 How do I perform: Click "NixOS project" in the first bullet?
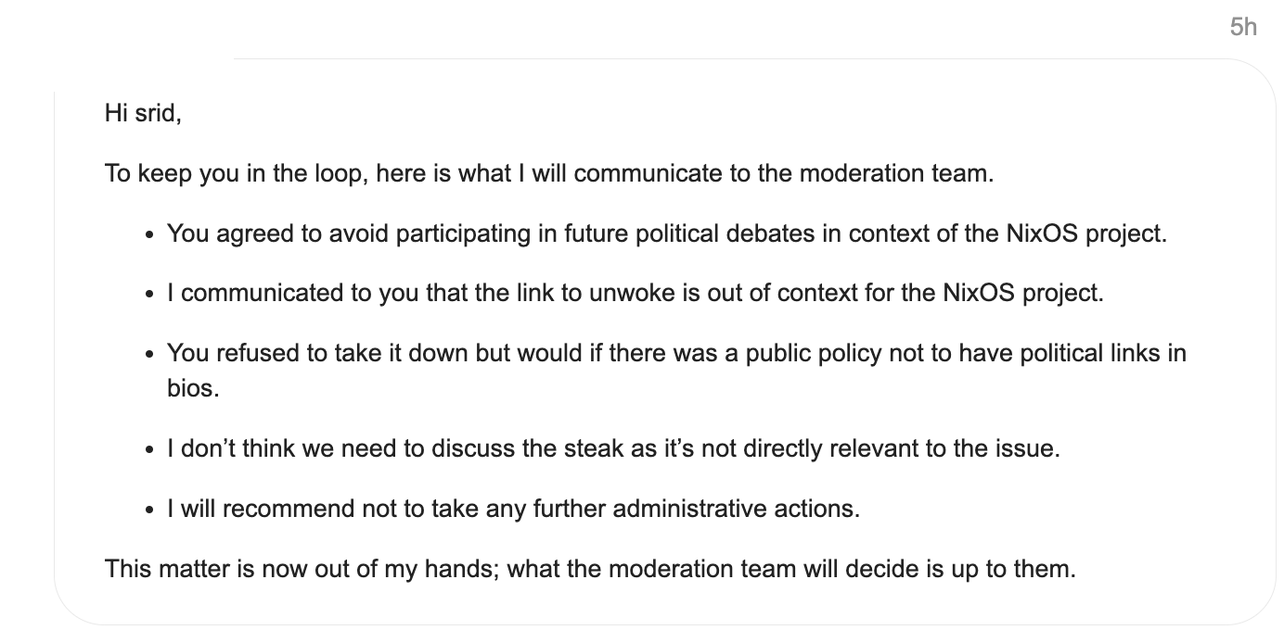[1084, 233]
